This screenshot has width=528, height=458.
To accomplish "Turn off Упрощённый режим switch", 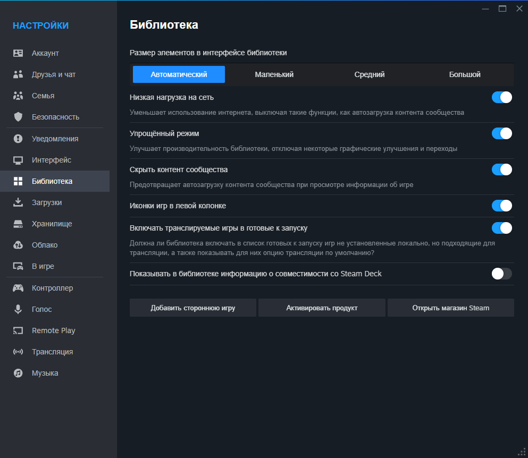I will coord(501,133).
